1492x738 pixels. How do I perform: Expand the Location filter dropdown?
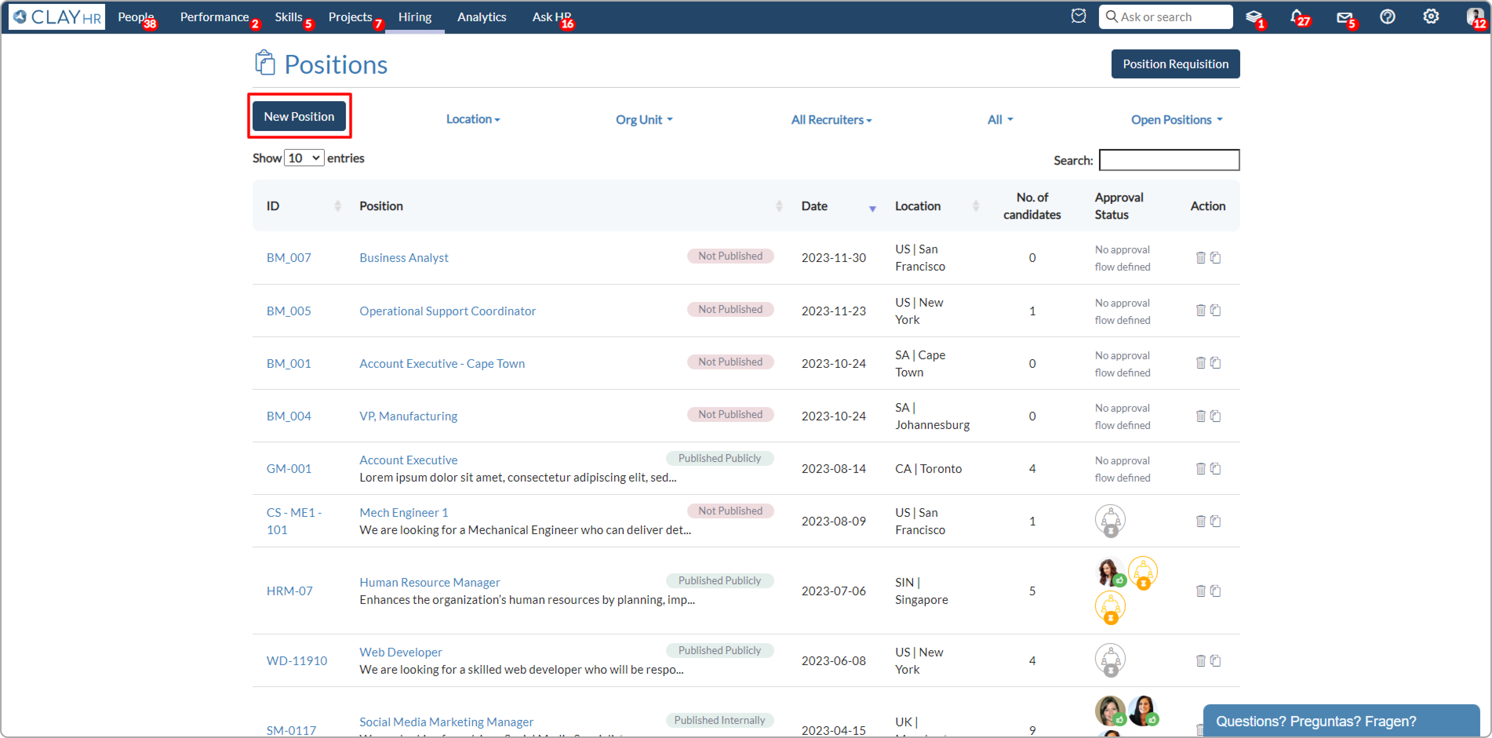point(472,119)
